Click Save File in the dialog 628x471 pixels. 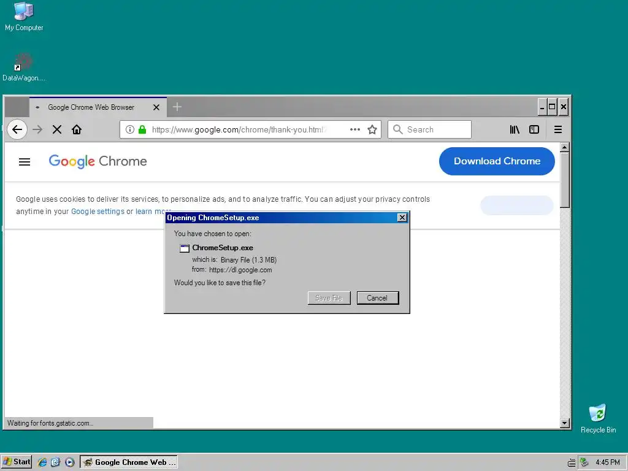click(329, 298)
